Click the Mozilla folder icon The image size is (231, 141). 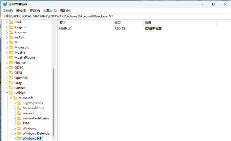click(x=11, y=52)
